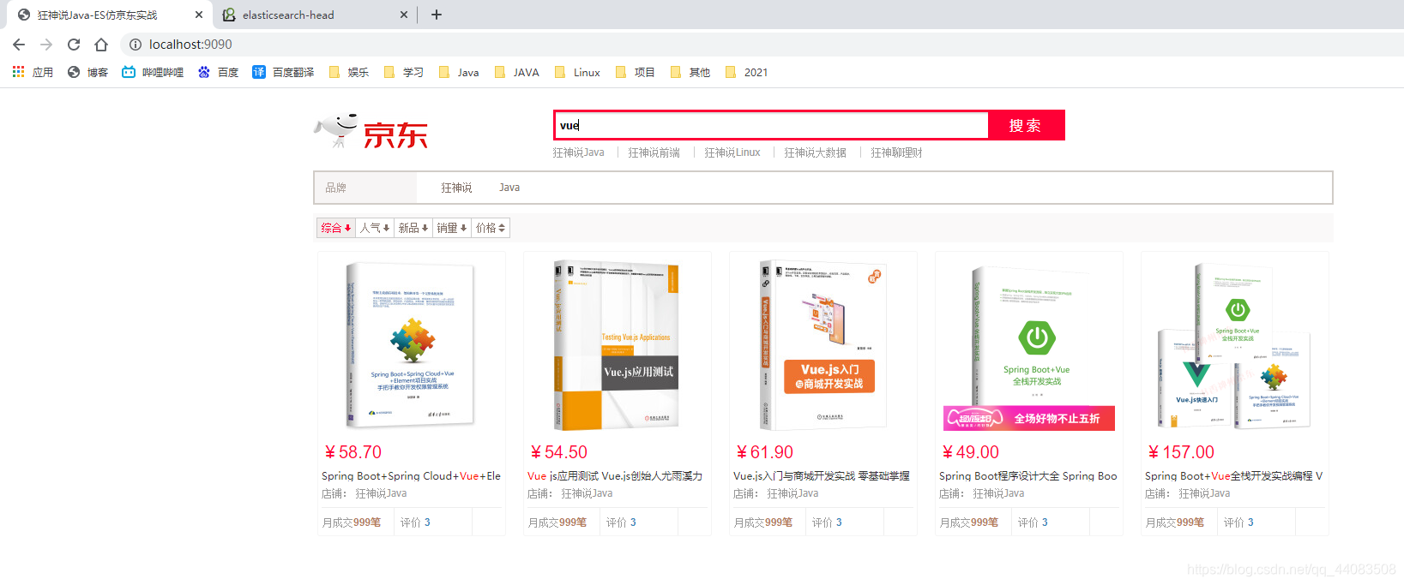
Task: Click shop 狂神说Java under ¥58.70 item
Action: coord(381,493)
